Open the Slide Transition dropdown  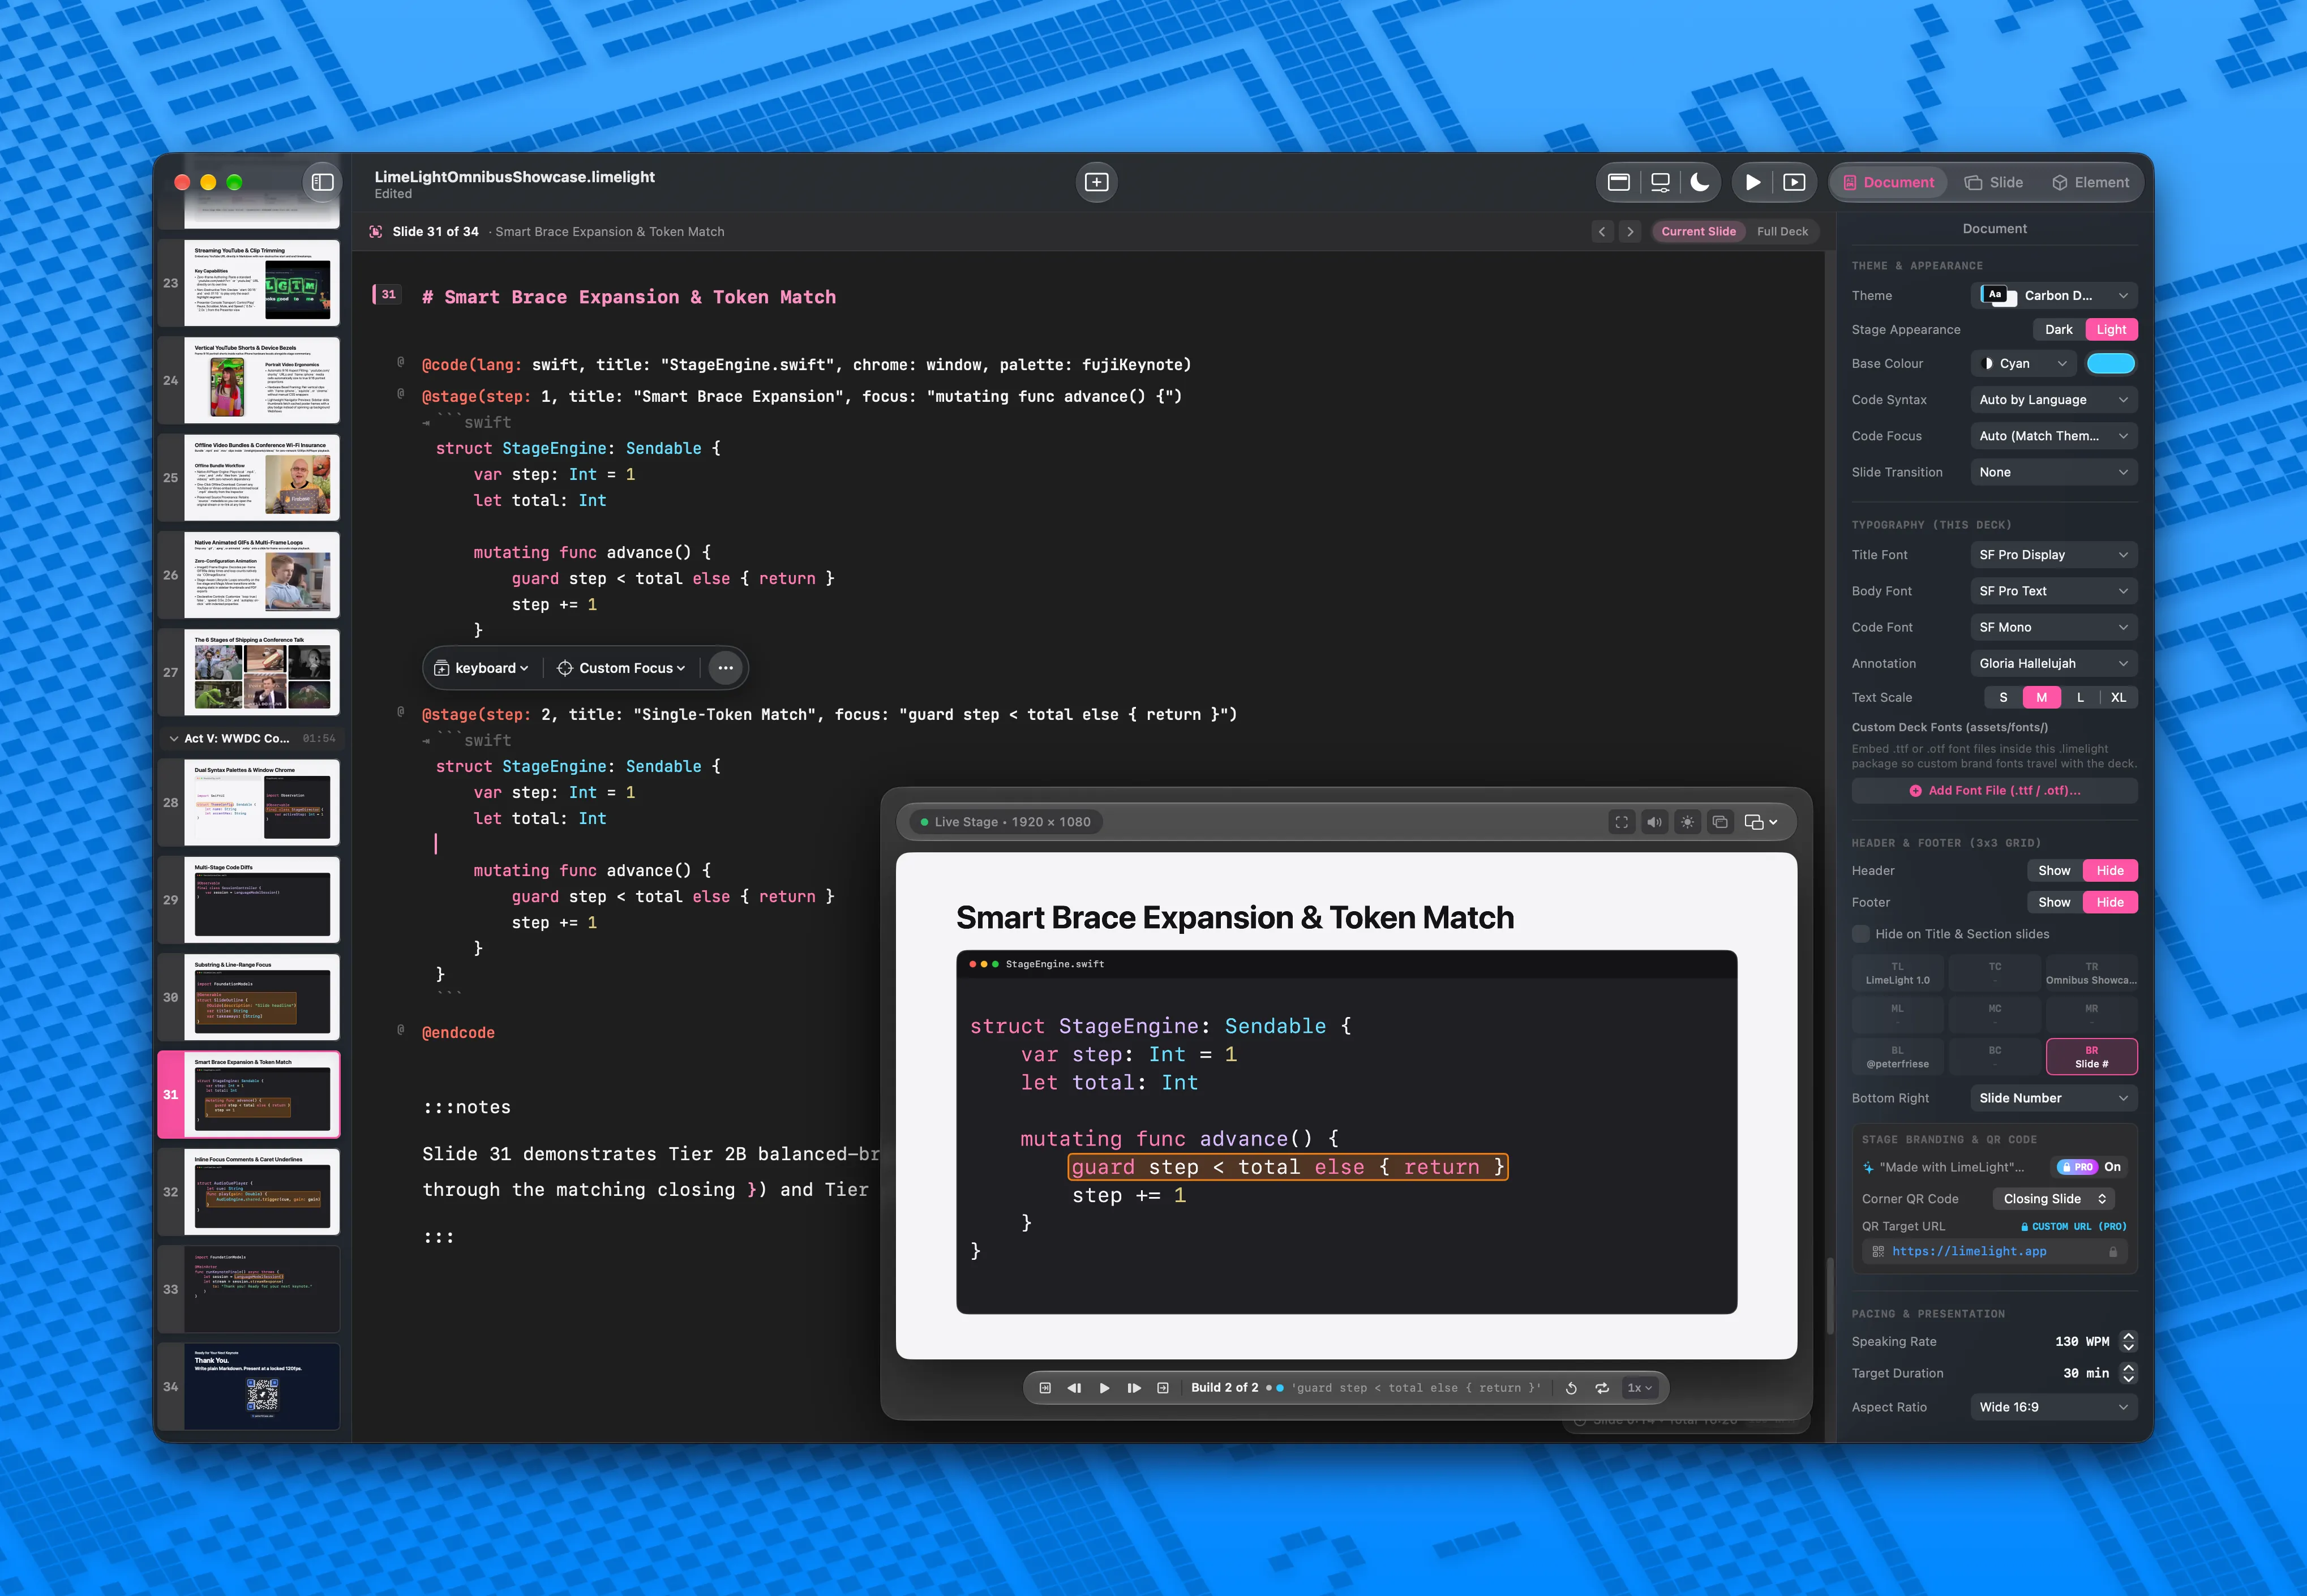2054,472
